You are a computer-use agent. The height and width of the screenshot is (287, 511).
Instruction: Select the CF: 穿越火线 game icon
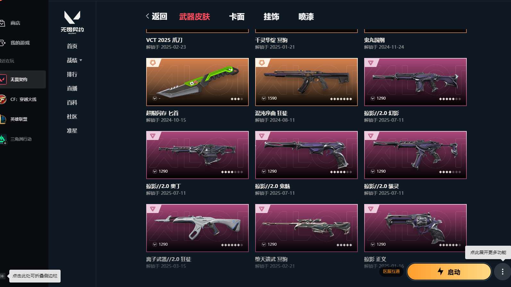pyautogui.click(x=3, y=99)
